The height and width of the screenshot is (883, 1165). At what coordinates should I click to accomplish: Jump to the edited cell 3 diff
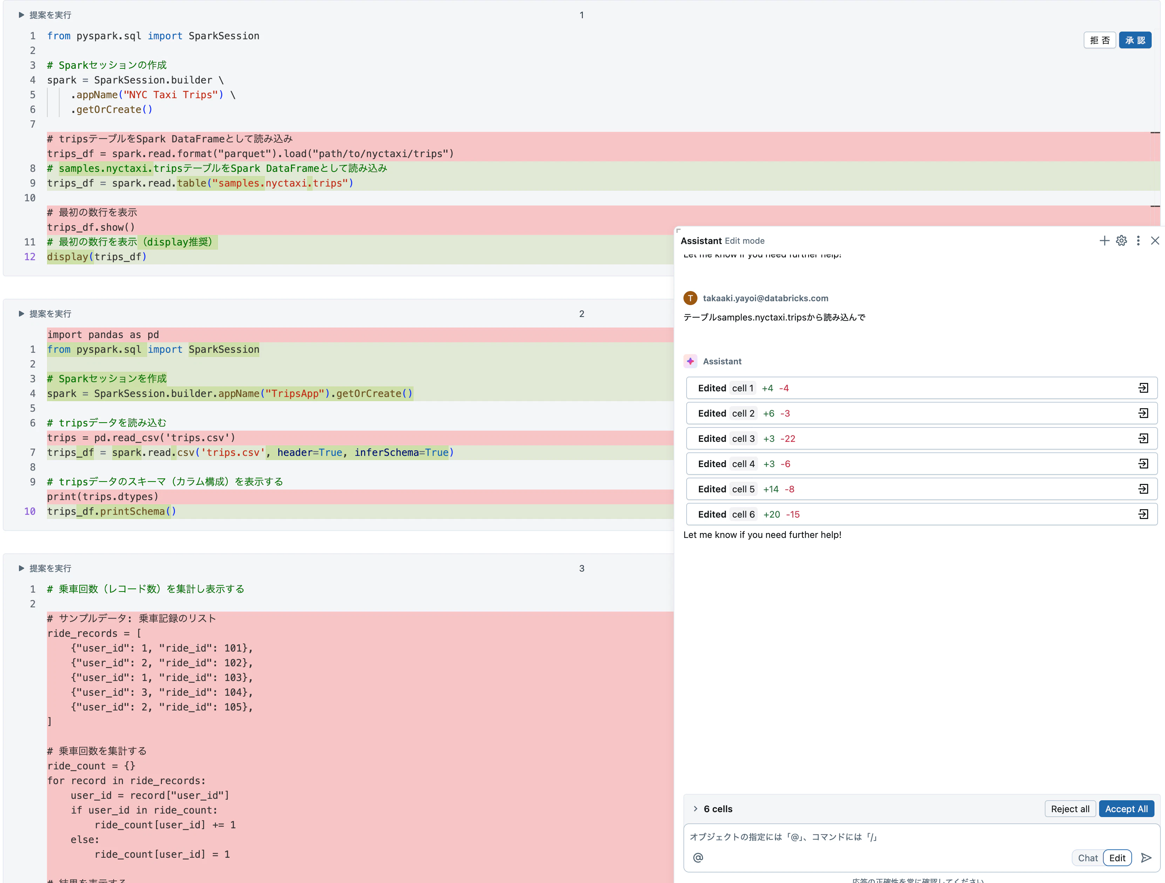click(1143, 439)
